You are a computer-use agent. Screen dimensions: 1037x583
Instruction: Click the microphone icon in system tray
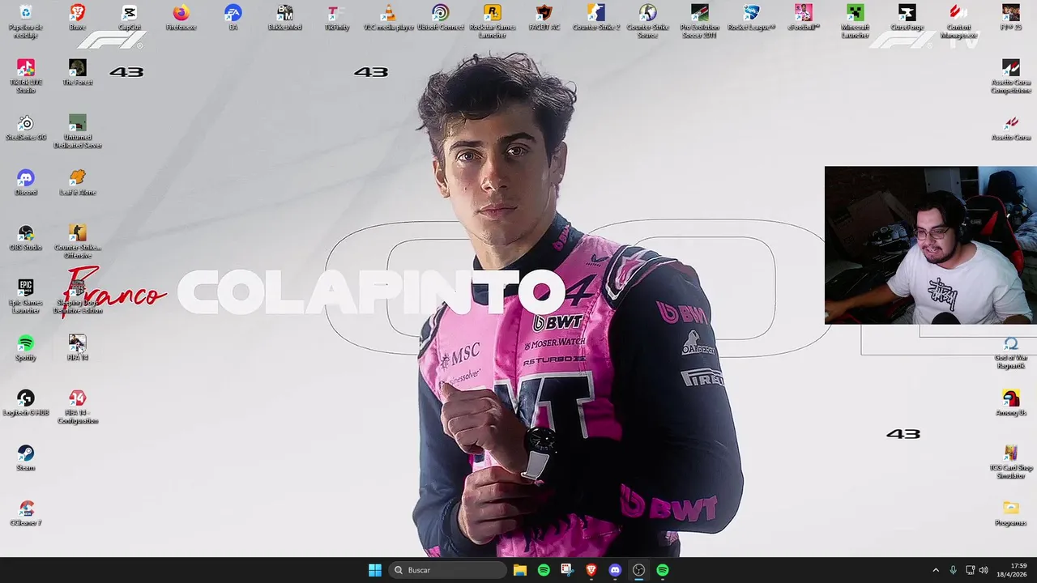(954, 570)
